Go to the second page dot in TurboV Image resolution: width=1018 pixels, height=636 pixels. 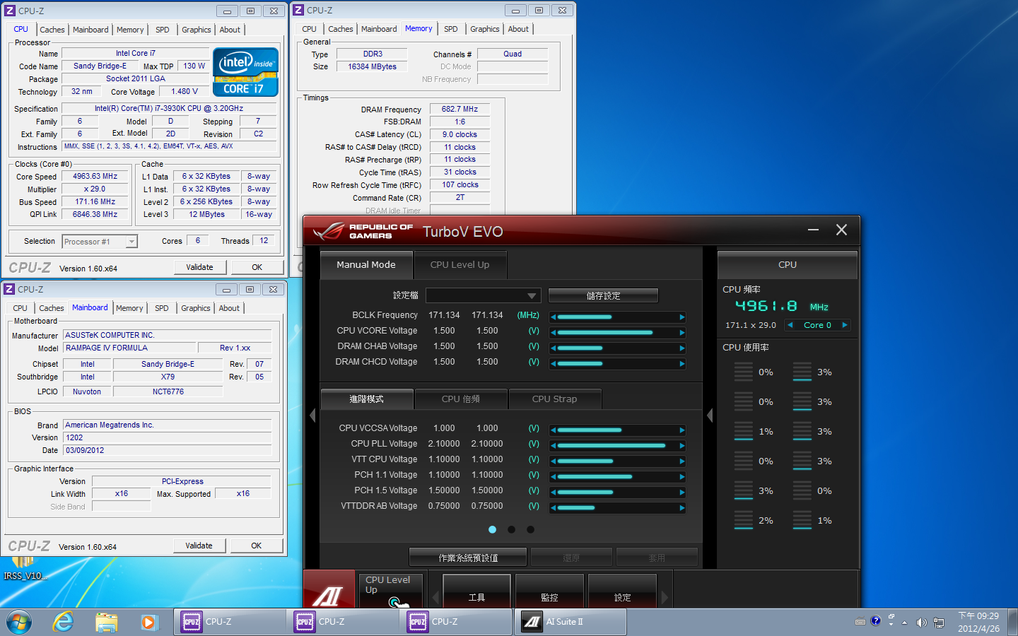[511, 529]
